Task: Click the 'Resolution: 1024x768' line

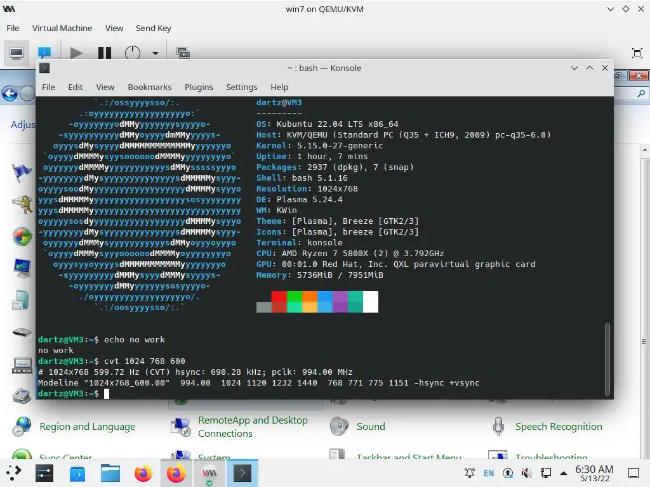Action: (x=307, y=189)
